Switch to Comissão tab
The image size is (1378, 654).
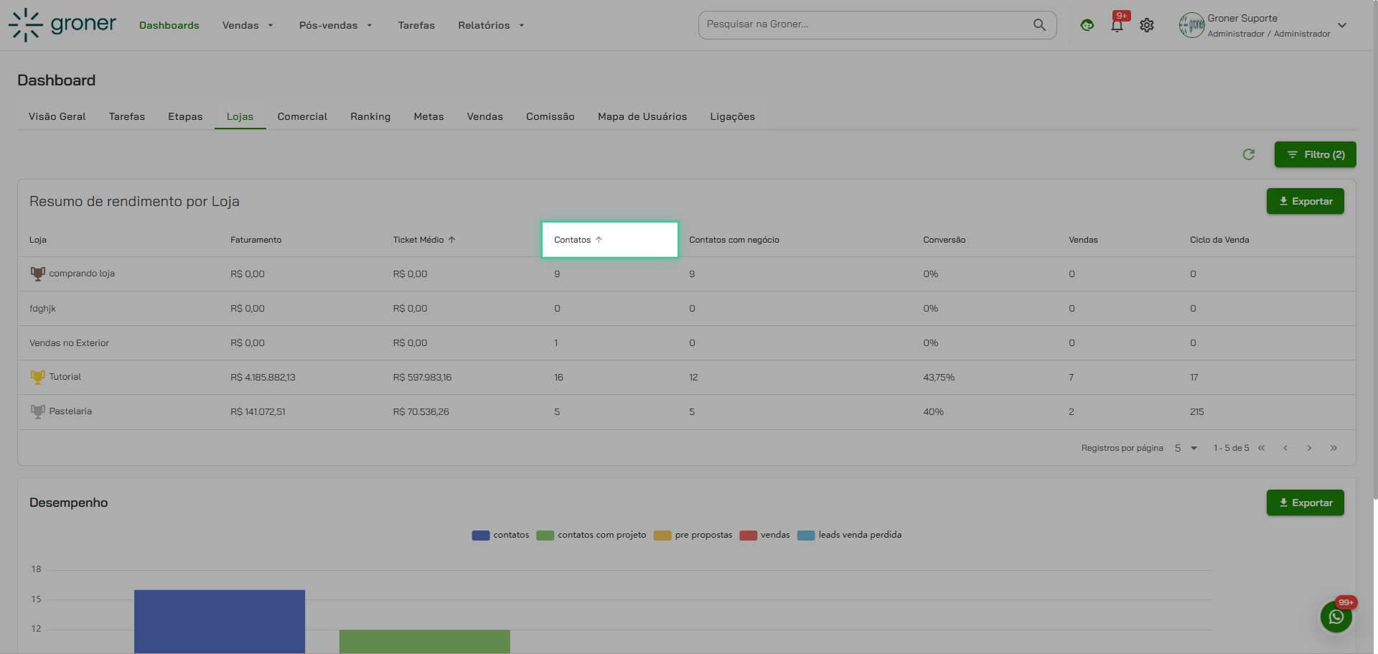point(550,116)
